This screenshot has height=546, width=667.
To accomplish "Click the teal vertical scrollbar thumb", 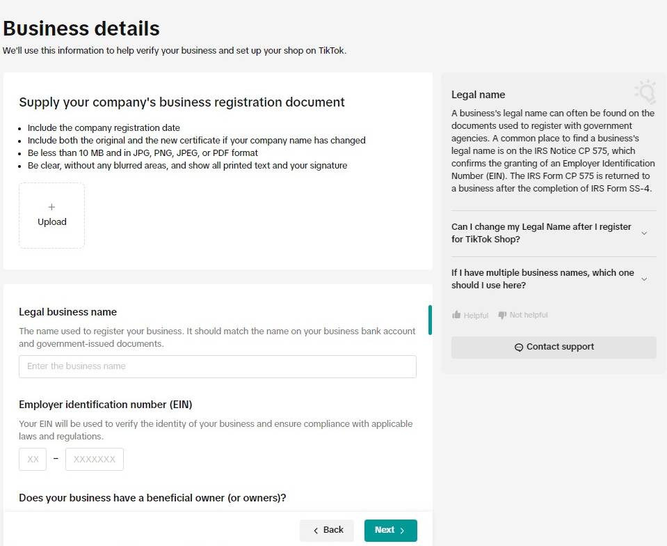I will (x=430, y=320).
